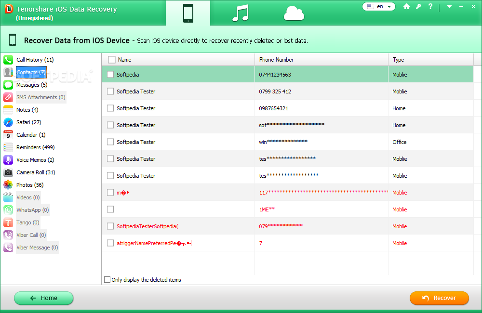Viewport: 482px width, 313px height.
Task: Click the Tenorshare app logo
Action: [x=9, y=9]
